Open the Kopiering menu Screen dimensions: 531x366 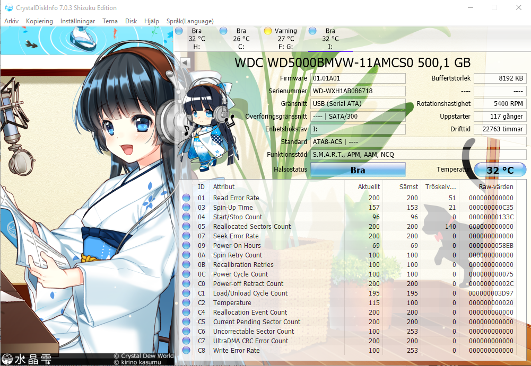click(x=39, y=21)
